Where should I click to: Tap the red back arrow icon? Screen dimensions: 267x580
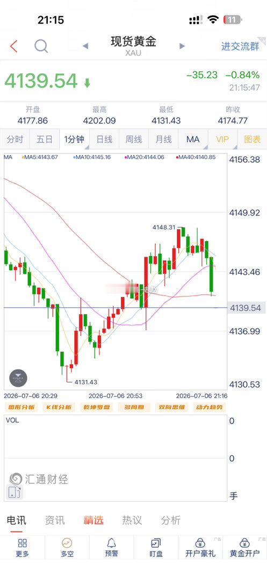click(13, 46)
